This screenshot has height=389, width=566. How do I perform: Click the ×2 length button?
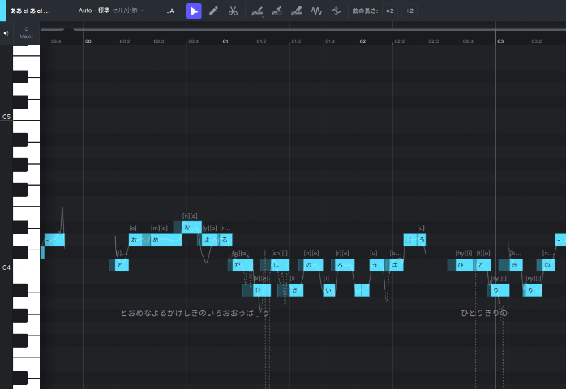390,11
